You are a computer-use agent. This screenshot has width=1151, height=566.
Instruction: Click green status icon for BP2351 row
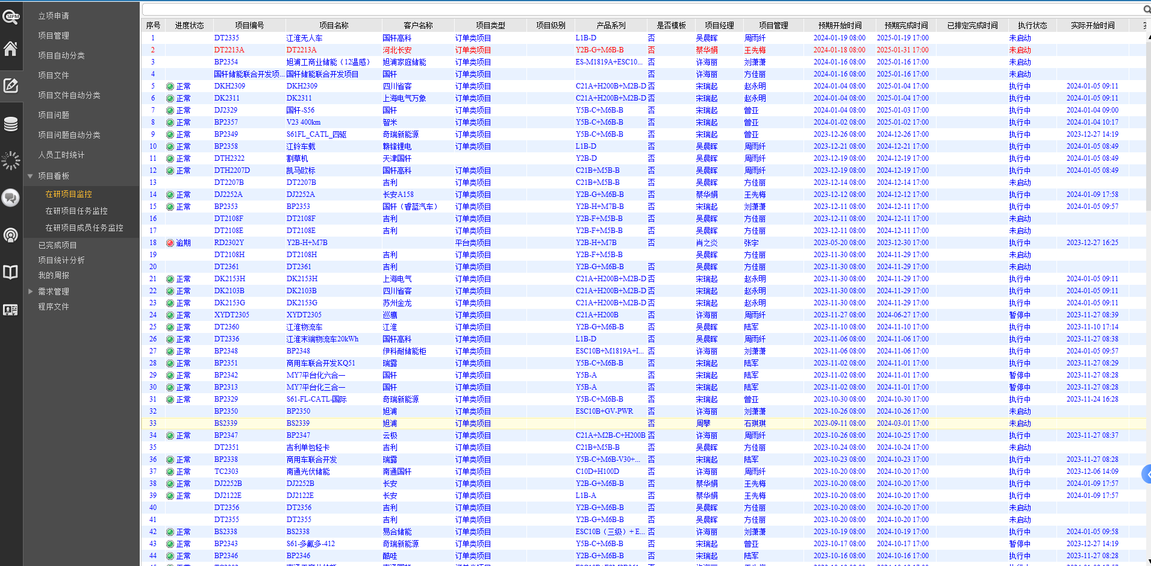tap(170, 363)
